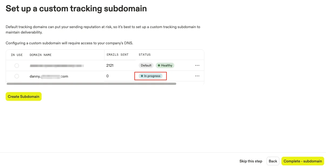Screen dimensions: 326x167
Task: Click the Create Subdomain button
Action: [23, 96]
